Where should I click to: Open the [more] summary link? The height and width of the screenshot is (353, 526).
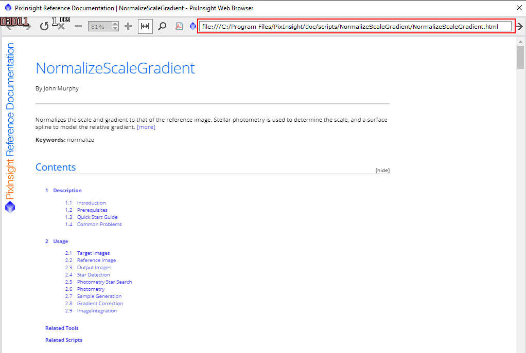coord(146,127)
